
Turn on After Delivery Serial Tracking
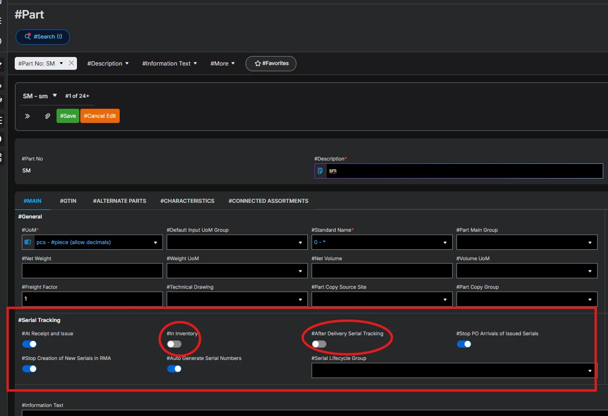click(x=319, y=344)
